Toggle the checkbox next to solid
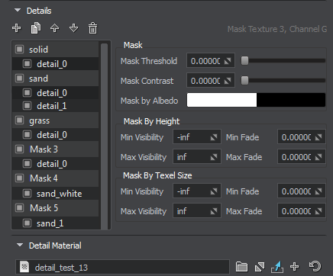This screenshot has width=333, height=276. (20, 49)
